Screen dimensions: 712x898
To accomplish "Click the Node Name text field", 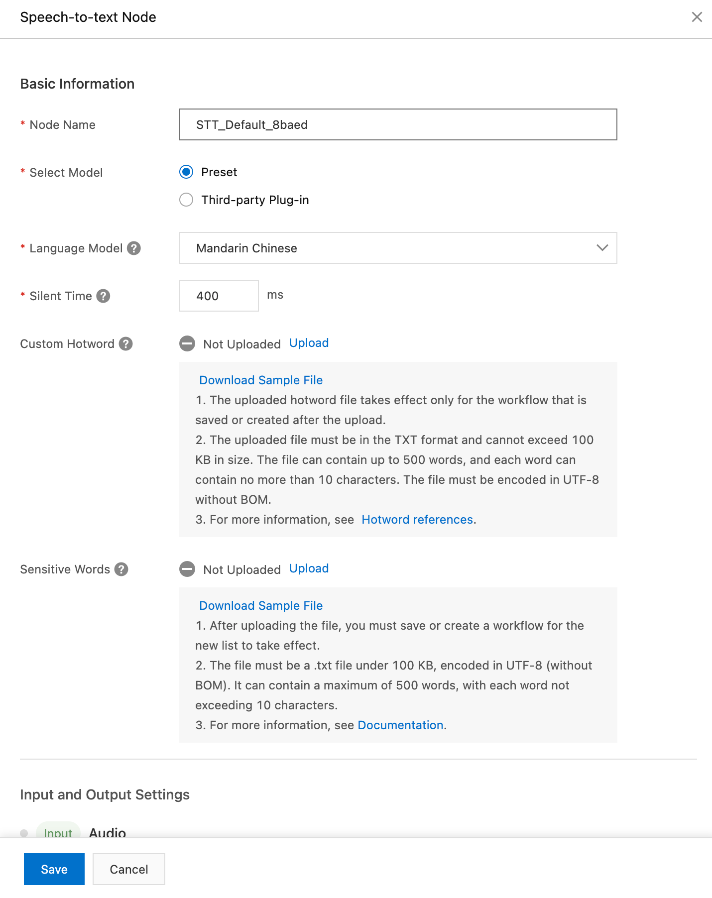I will [x=398, y=124].
